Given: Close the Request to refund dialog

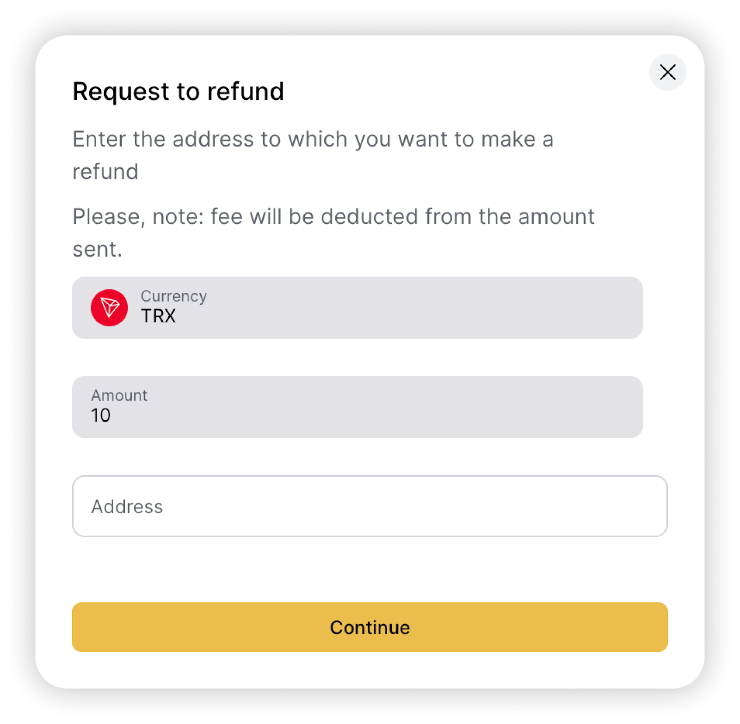Looking at the screenshot, I should coord(667,72).
